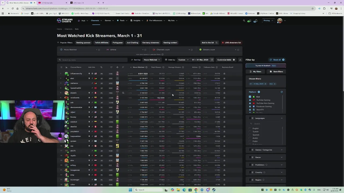
Task: Check the Polish language checkbox
Action: click(250, 141)
